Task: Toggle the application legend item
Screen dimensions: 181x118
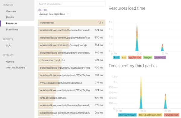Action: [x=135, y=57]
